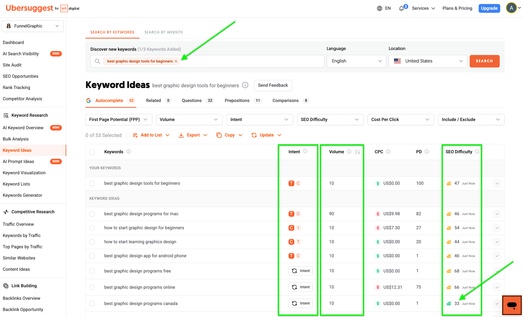Open the SEO Difficulty filter dropdown
The height and width of the screenshot is (317, 523).
pos(330,119)
